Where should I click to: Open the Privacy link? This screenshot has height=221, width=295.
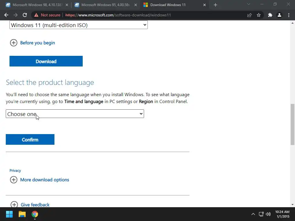[x=15, y=171]
